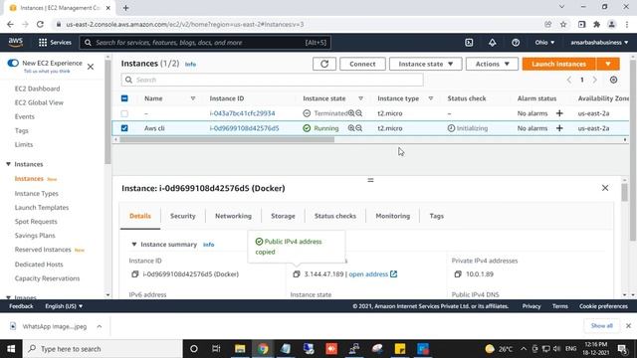The height and width of the screenshot is (358, 637).
Task: Open the Actions dropdown
Action: coord(492,64)
